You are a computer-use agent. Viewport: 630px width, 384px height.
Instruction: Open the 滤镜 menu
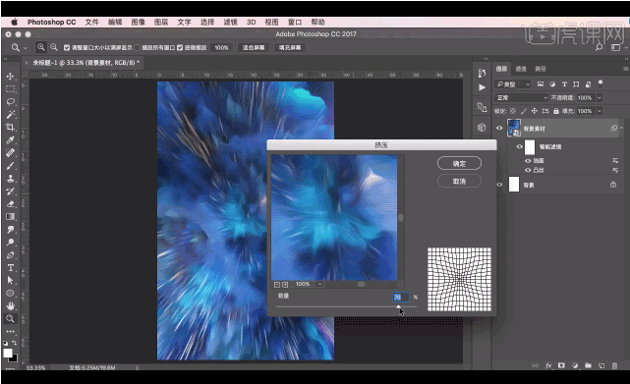click(230, 22)
